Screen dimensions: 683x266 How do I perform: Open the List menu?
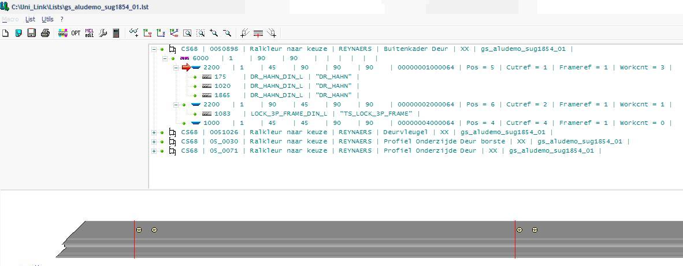pos(30,19)
